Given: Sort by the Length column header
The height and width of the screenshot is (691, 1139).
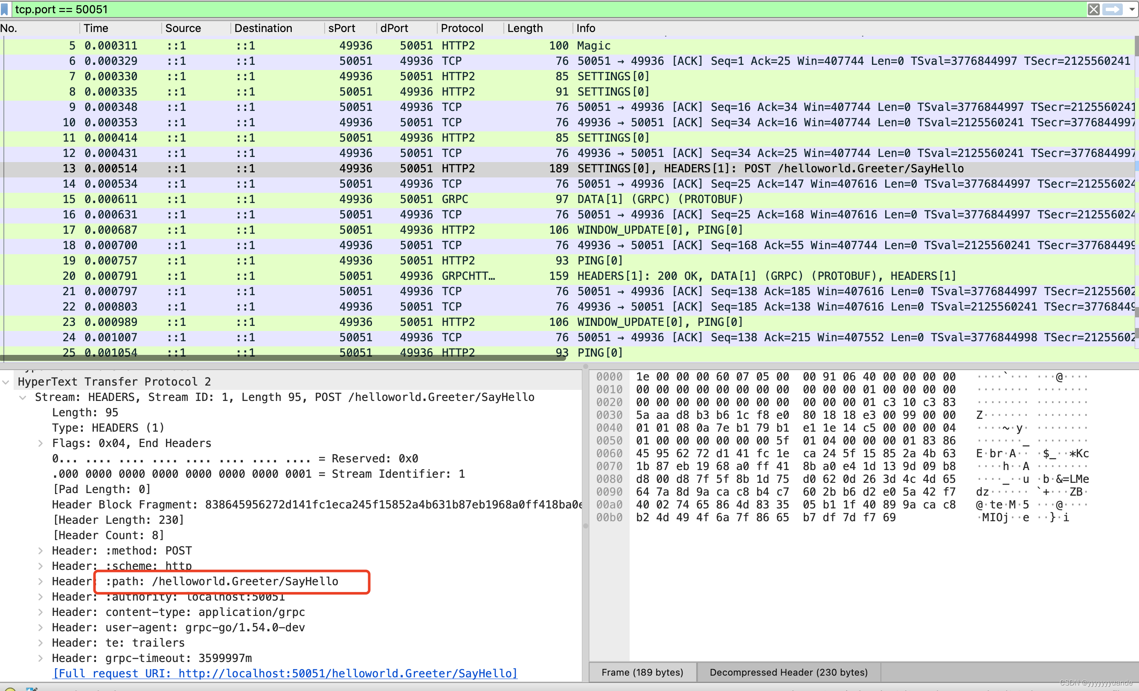Looking at the screenshot, I should coord(525,28).
